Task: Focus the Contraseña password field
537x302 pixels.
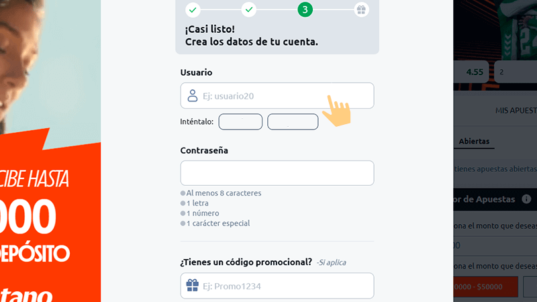Action: tap(277, 173)
